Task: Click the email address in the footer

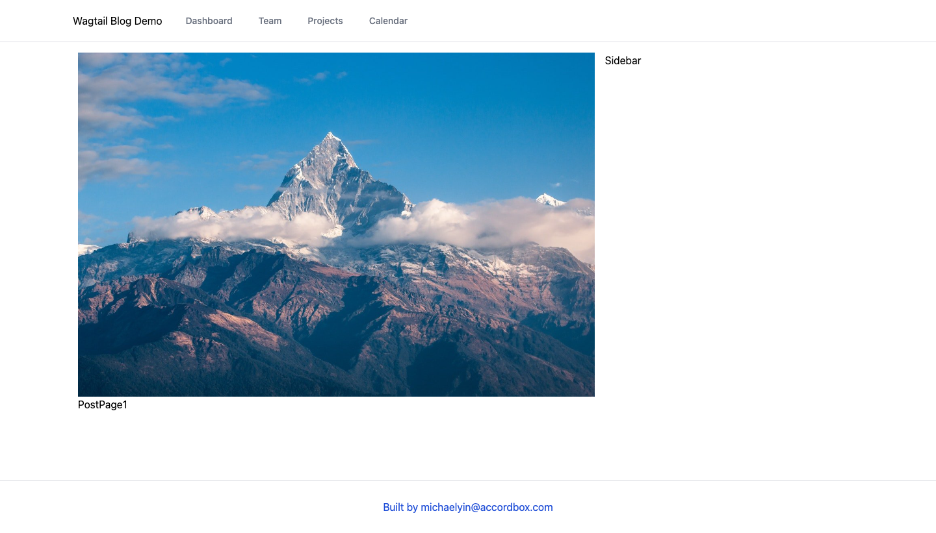Action: click(x=487, y=507)
